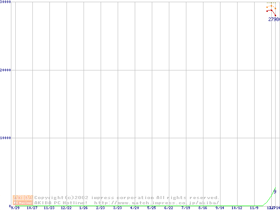Viewport: 280px width, 210px height.
Task: Click the 10000 y-axis label
Action: tap(6, 138)
